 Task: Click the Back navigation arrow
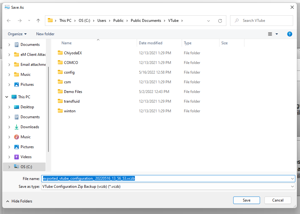pyautogui.click(x=9, y=21)
